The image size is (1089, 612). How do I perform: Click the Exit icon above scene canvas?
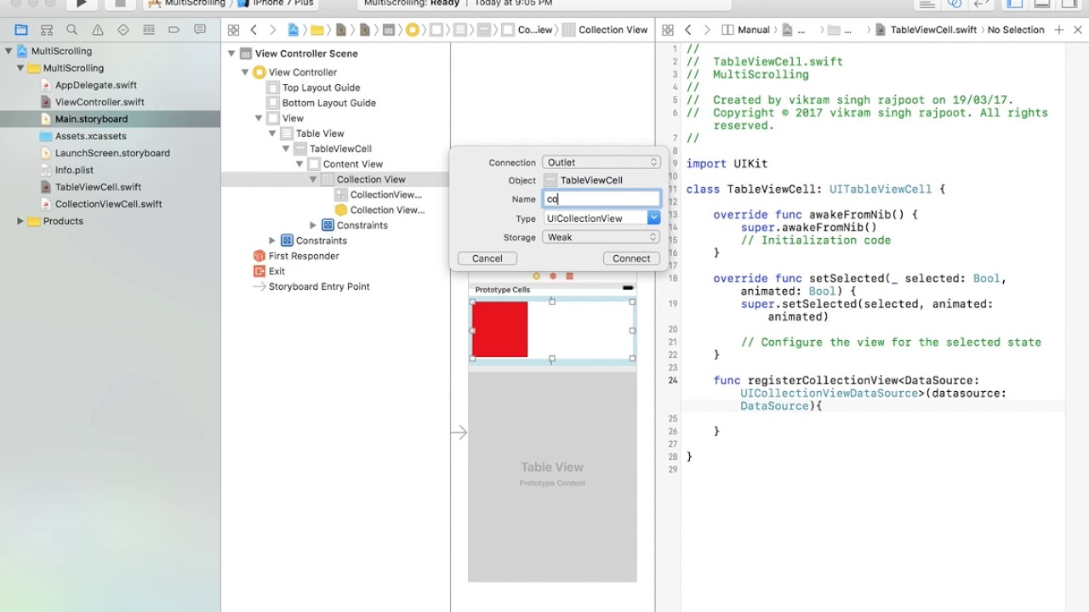(x=569, y=275)
